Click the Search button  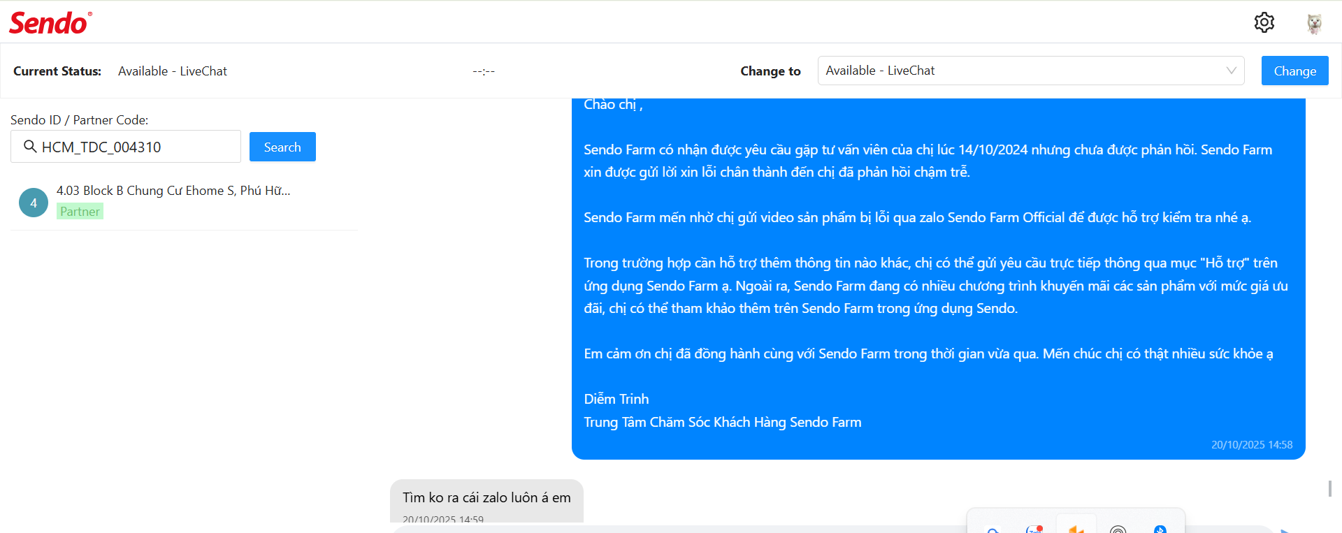point(282,147)
